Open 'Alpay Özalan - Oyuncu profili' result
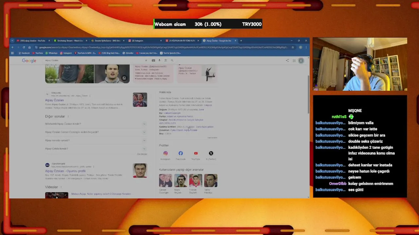 click(x=65, y=171)
